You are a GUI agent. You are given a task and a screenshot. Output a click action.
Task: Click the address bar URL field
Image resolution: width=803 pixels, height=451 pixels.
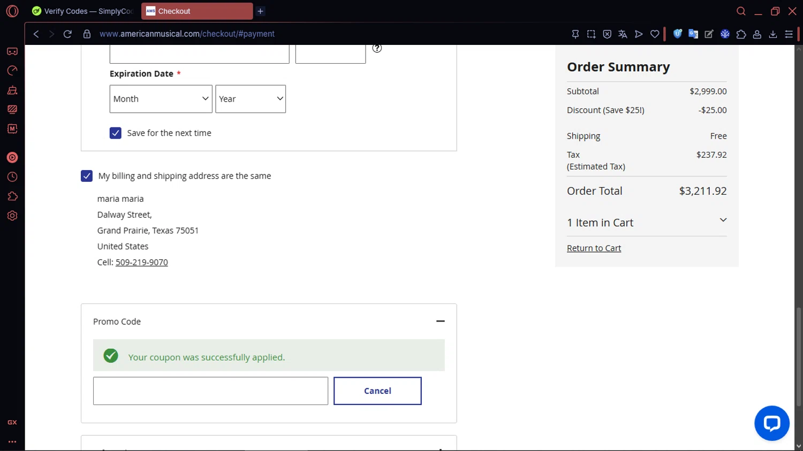[x=187, y=34]
